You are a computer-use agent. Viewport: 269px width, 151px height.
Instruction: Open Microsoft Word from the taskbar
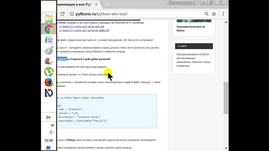click(x=49, y=40)
